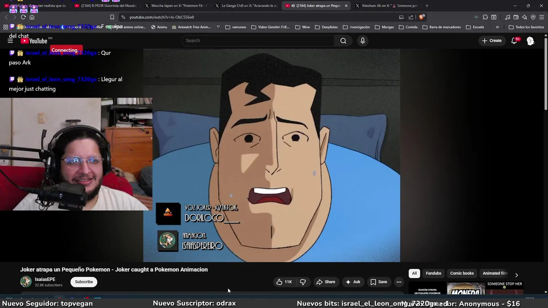Bookmark this page icon in toolbar
The height and width of the screenshot is (308, 548).
(x=112, y=17)
